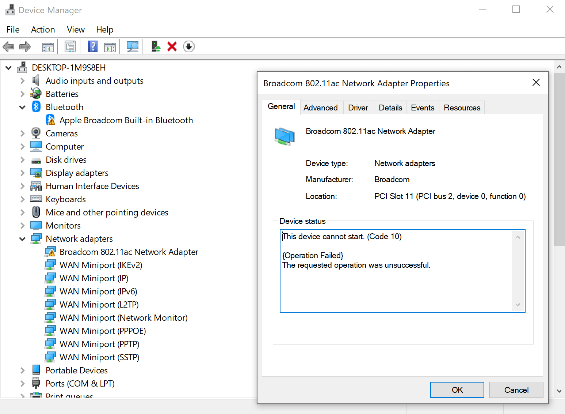This screenshot has width=565, height=414.
Task: Click Scan for hardware changes icon
Action: pos(133,46)
